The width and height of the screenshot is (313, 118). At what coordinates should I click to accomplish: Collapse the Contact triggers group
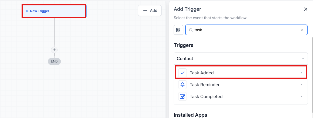[303, 58]
